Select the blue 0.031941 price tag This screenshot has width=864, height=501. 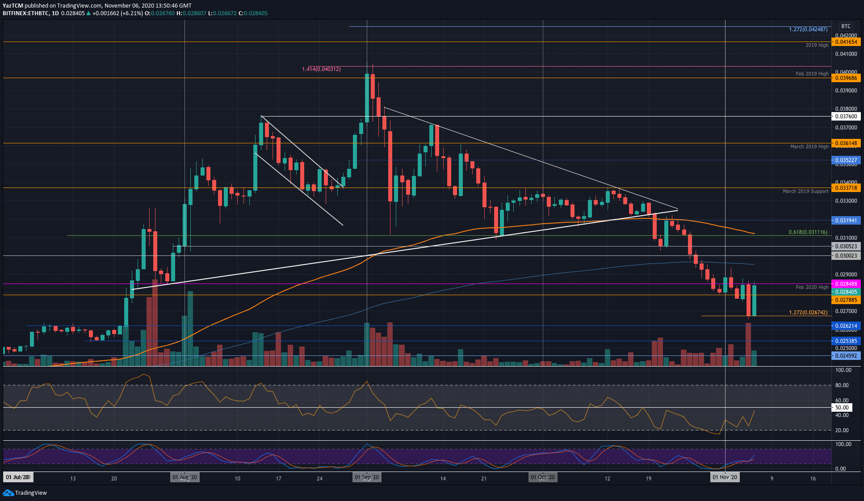point(846,221)
